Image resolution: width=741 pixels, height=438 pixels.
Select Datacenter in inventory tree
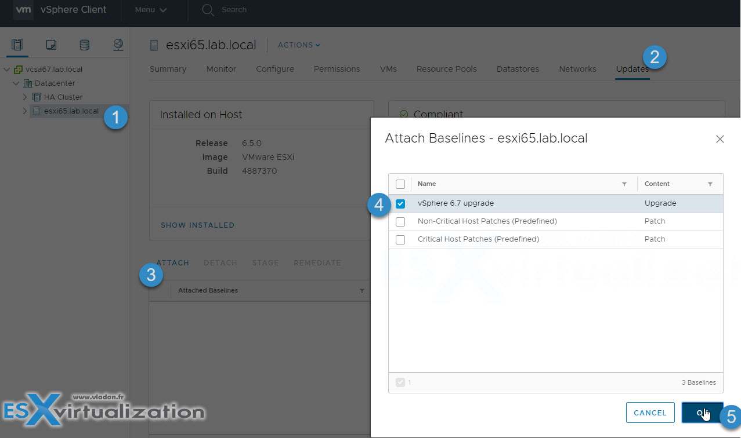tap(55, 83)
